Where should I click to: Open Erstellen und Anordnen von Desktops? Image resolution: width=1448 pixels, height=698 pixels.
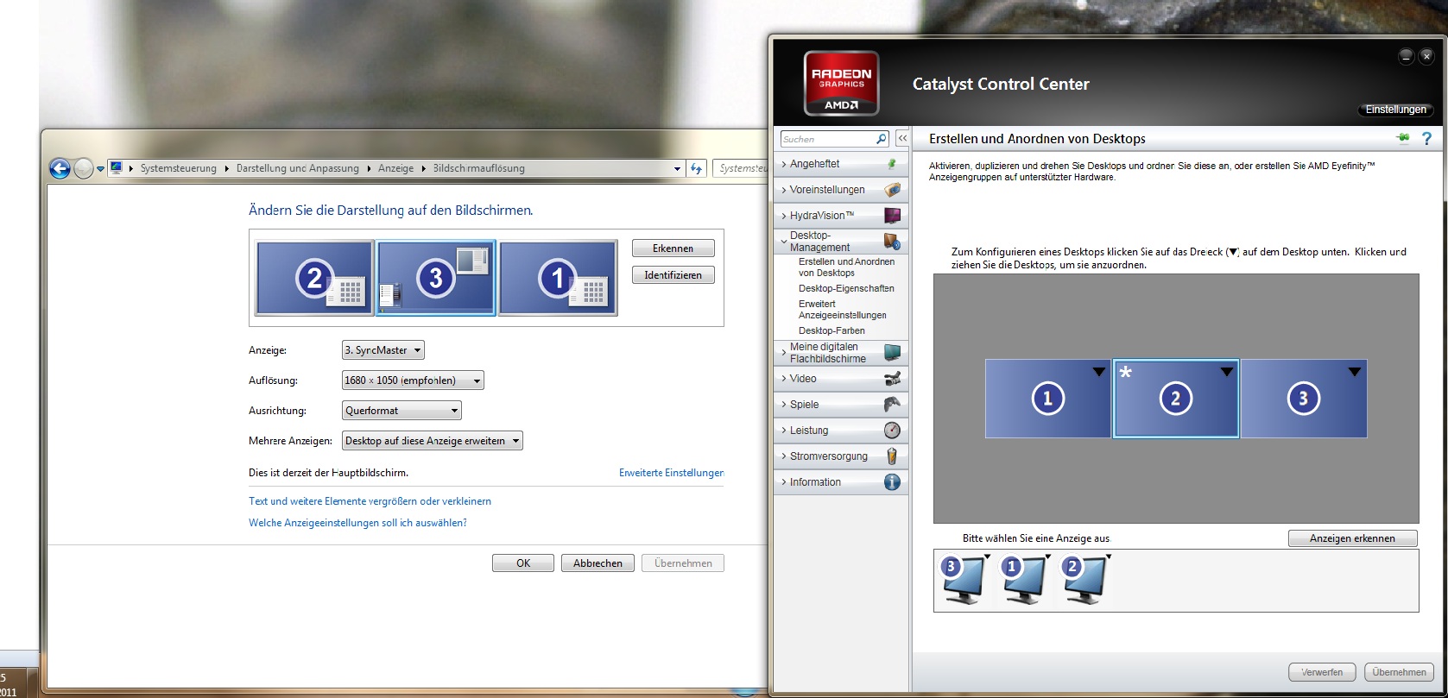[x=846, y=267]
